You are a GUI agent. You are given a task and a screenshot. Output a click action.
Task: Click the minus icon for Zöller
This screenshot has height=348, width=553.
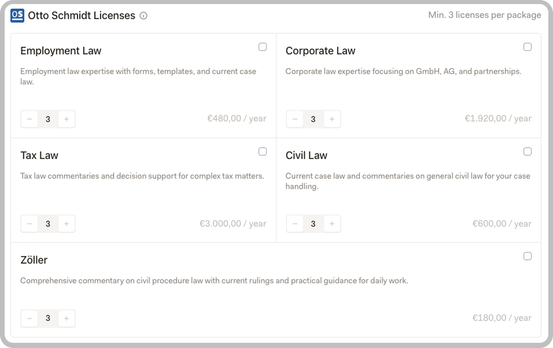[x=30, y=318]
